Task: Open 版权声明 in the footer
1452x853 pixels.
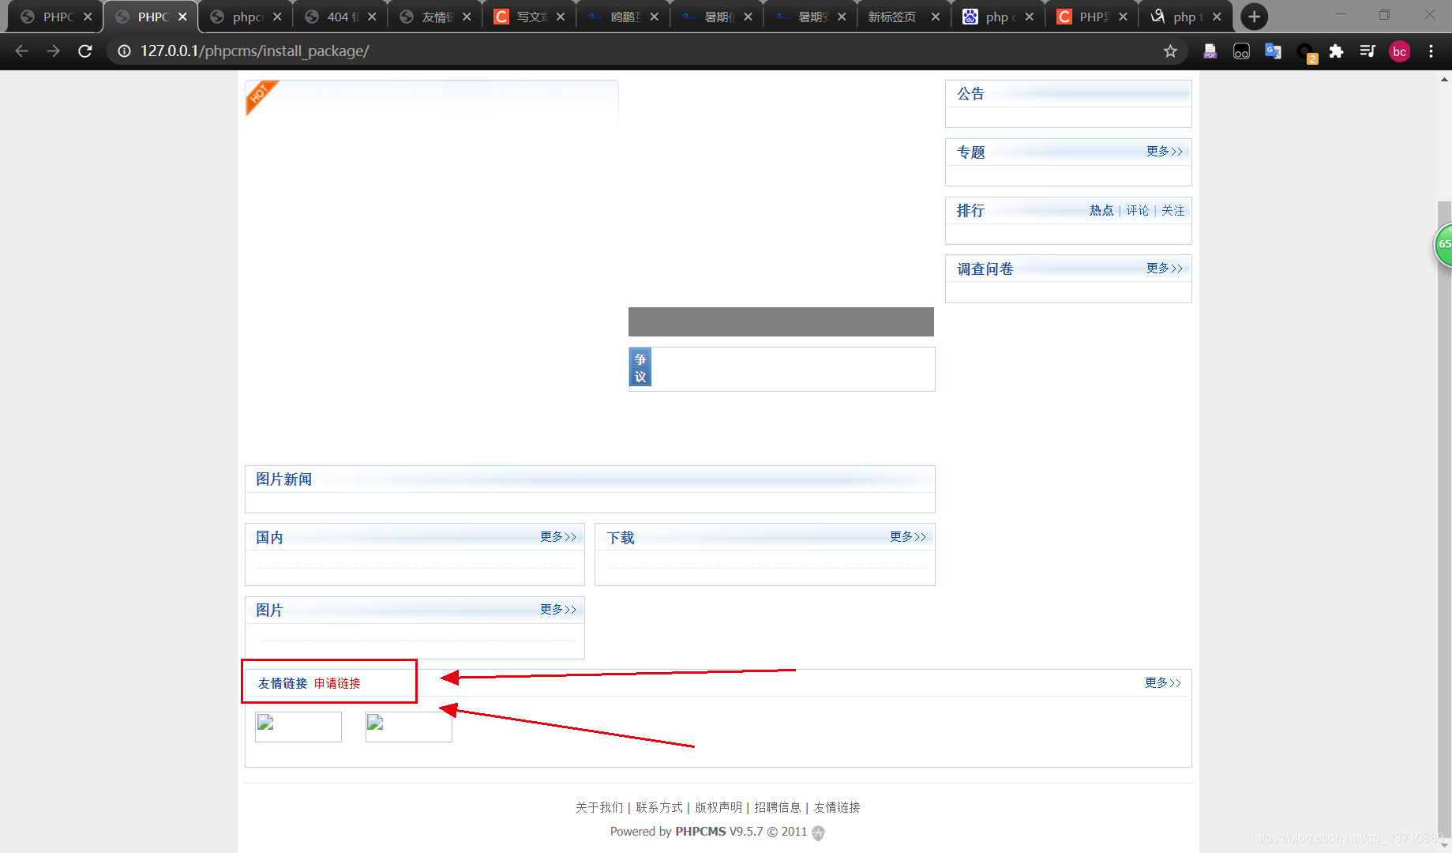Action: click(718, 807)
